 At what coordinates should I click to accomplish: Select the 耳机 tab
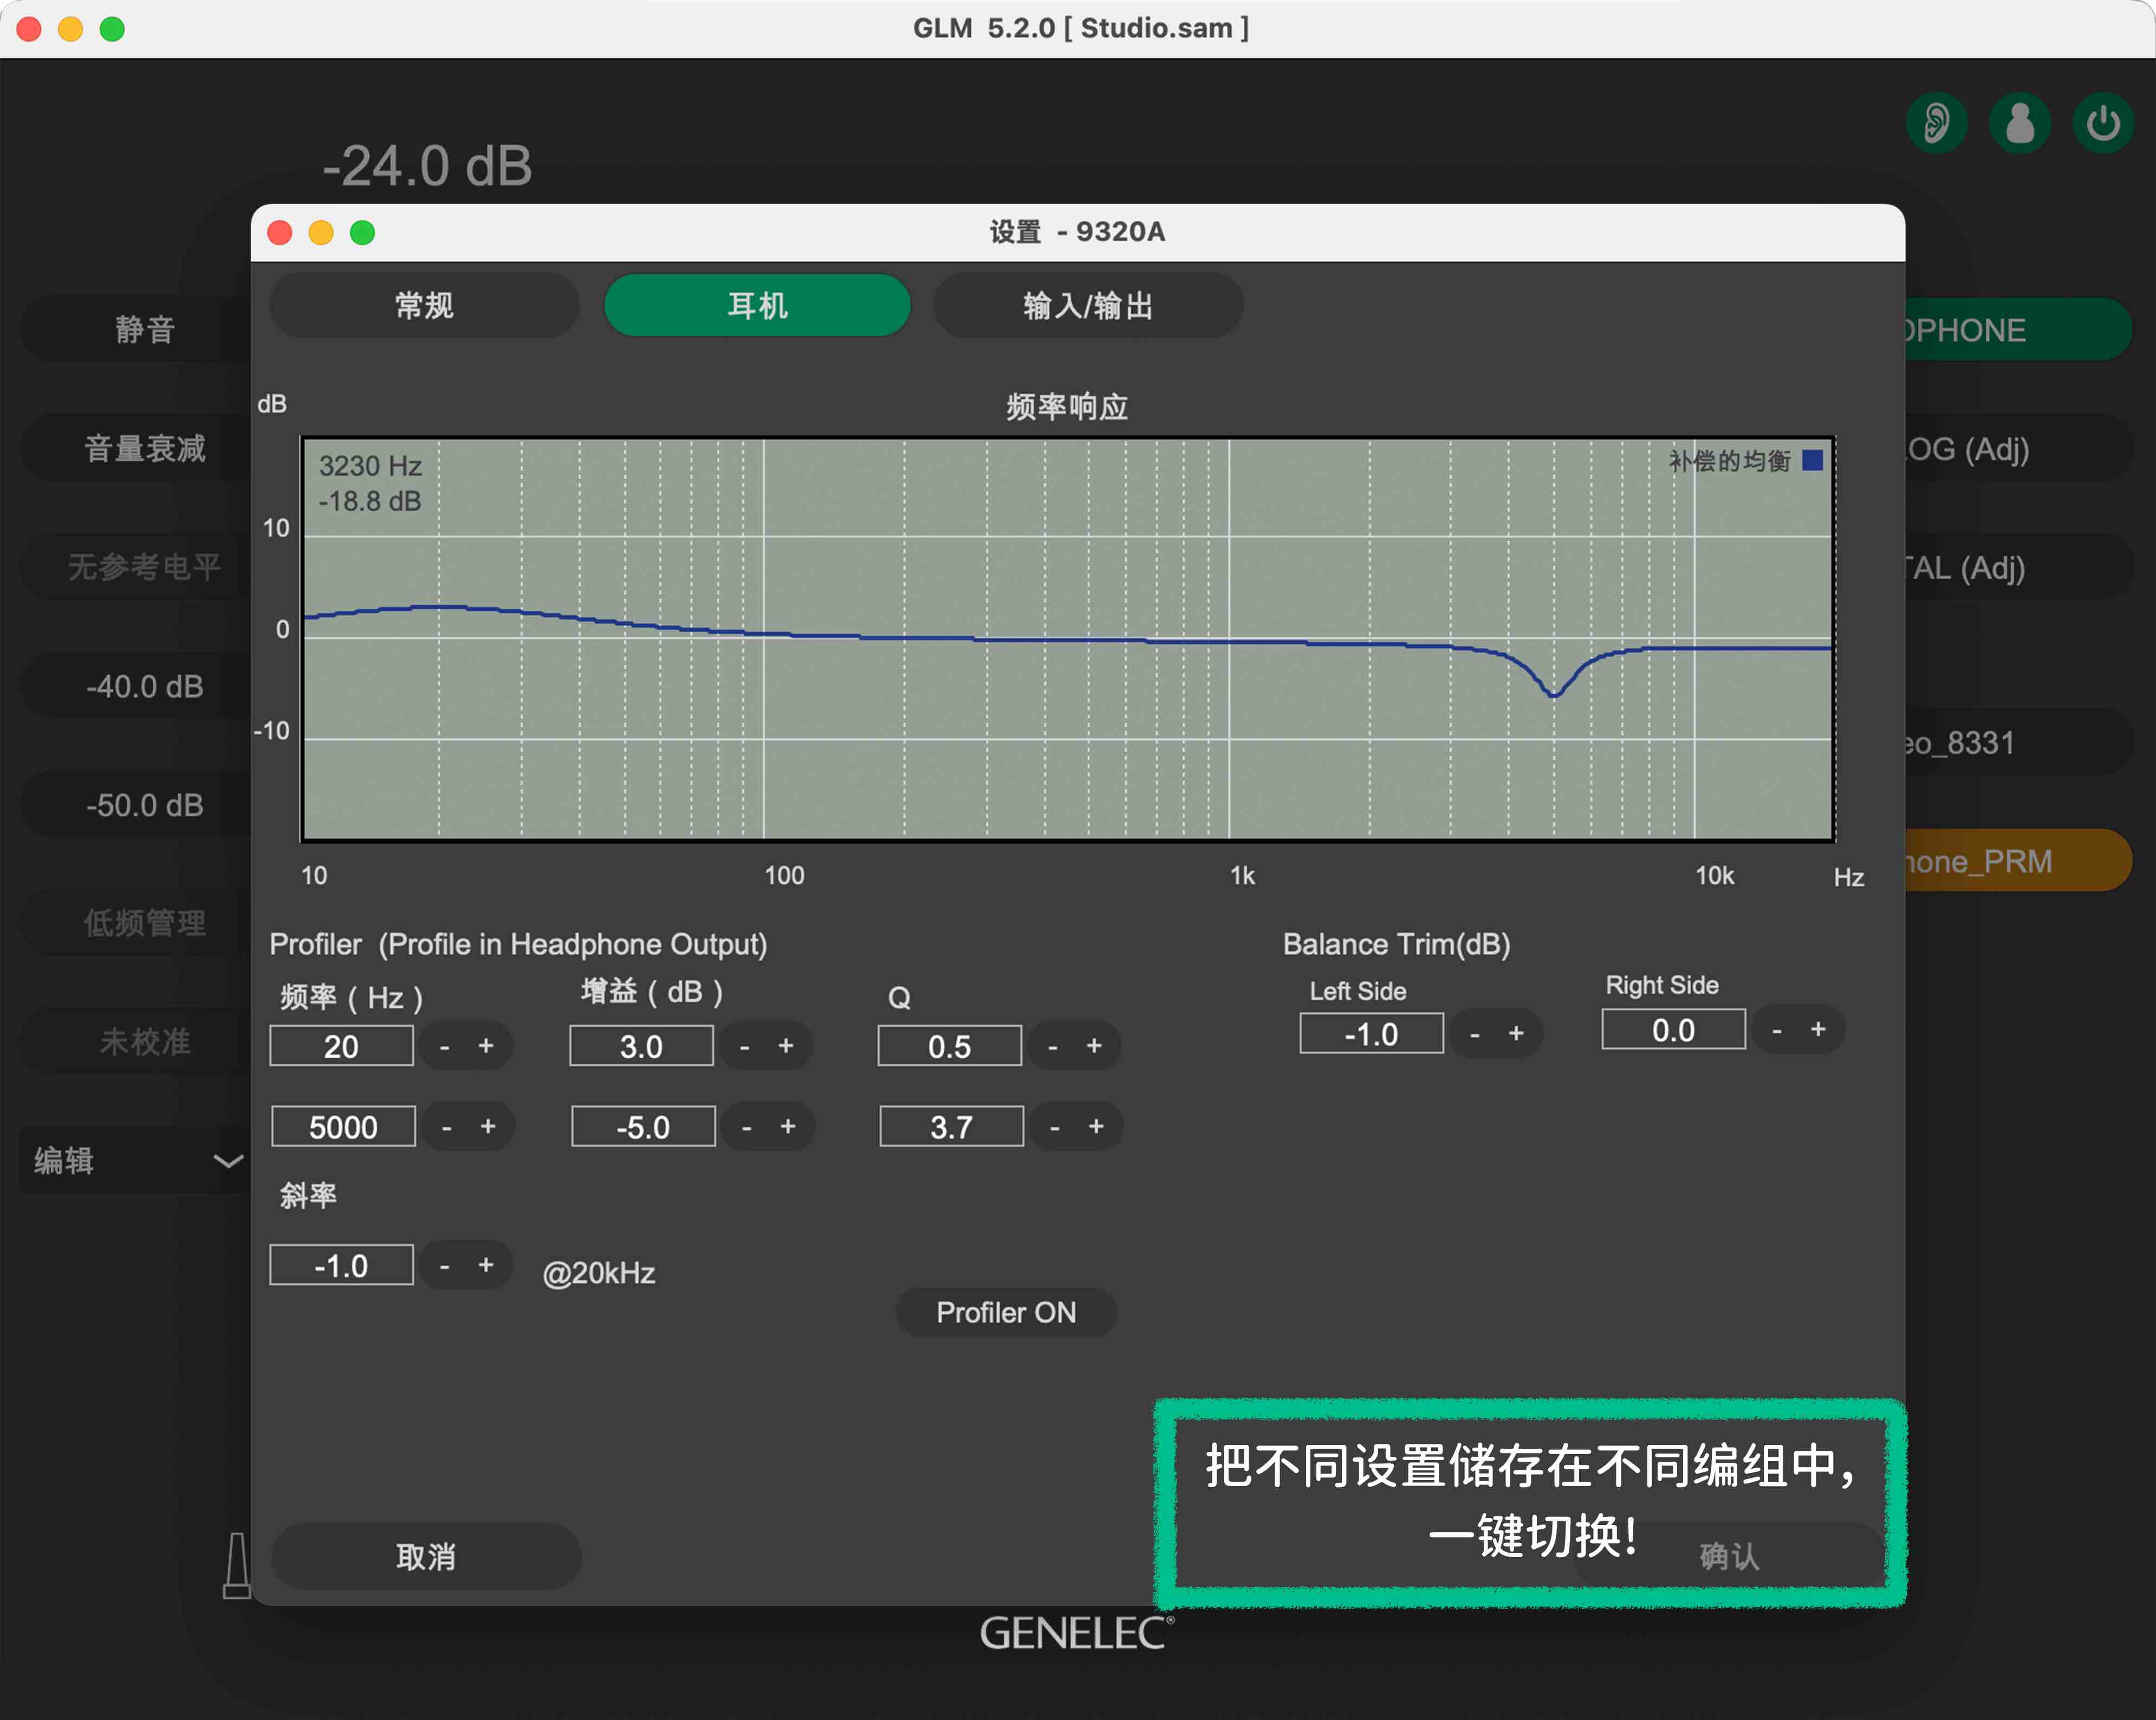point(757,305)
